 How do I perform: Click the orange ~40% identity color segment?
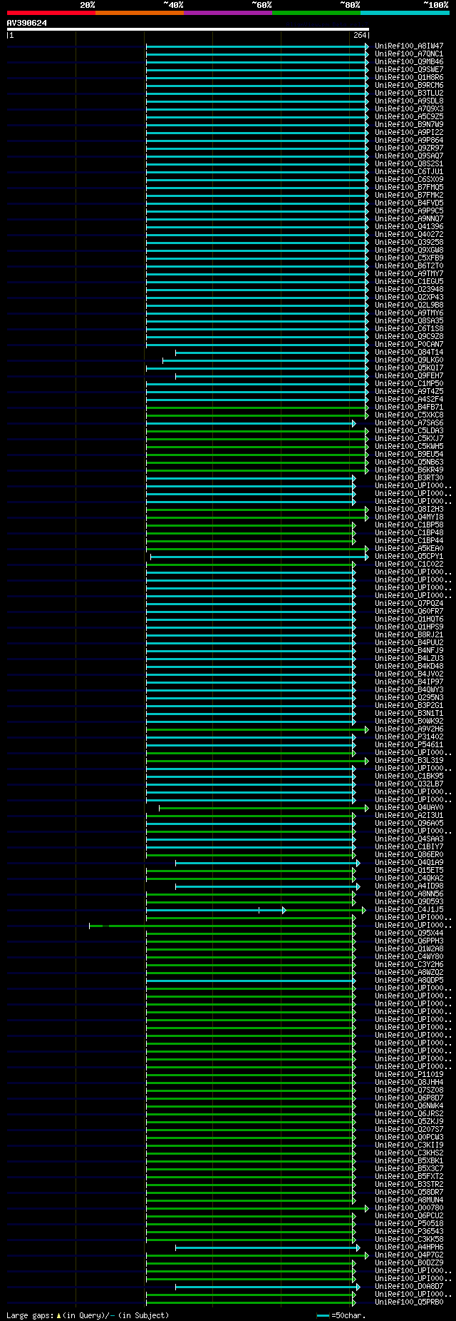pyautogui.click(x=140, y=12)
